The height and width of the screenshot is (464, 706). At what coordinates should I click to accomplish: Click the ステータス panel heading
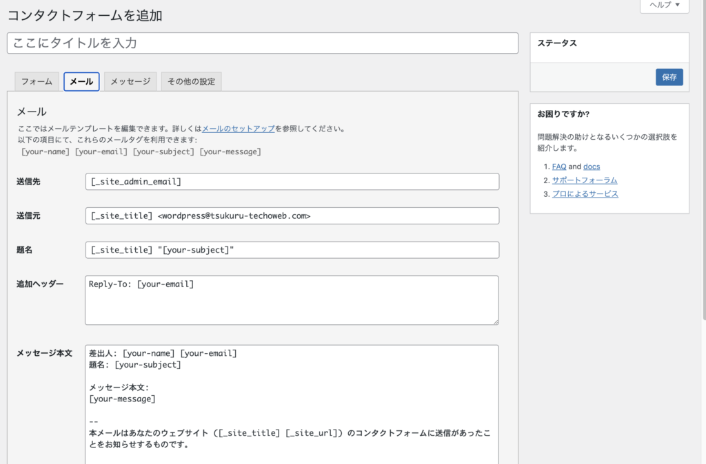[x=557, y=43]
